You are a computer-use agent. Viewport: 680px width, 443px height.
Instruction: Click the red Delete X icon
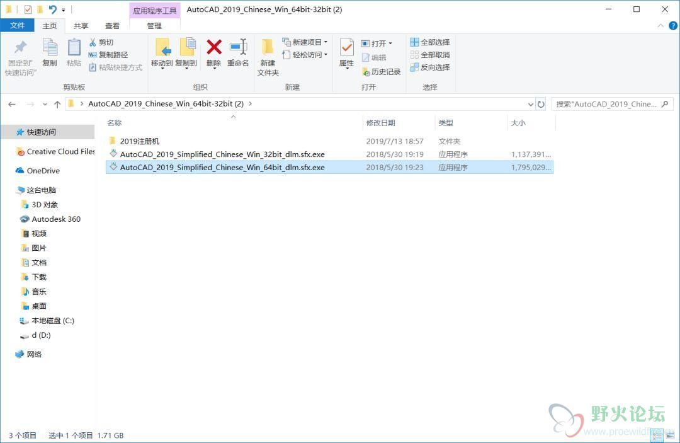tap(214, 47)
